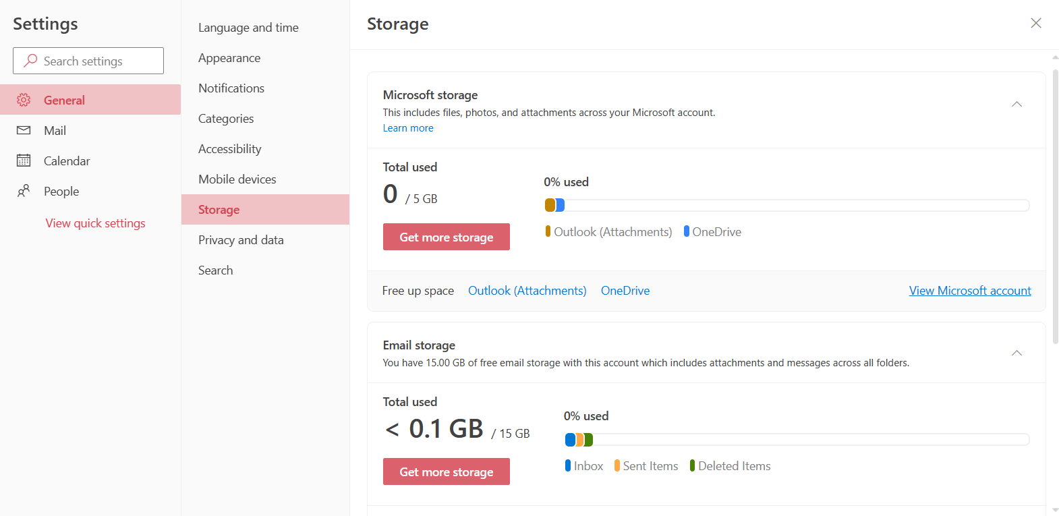
Task: Open Notifications settings
Action: [231, 88]
